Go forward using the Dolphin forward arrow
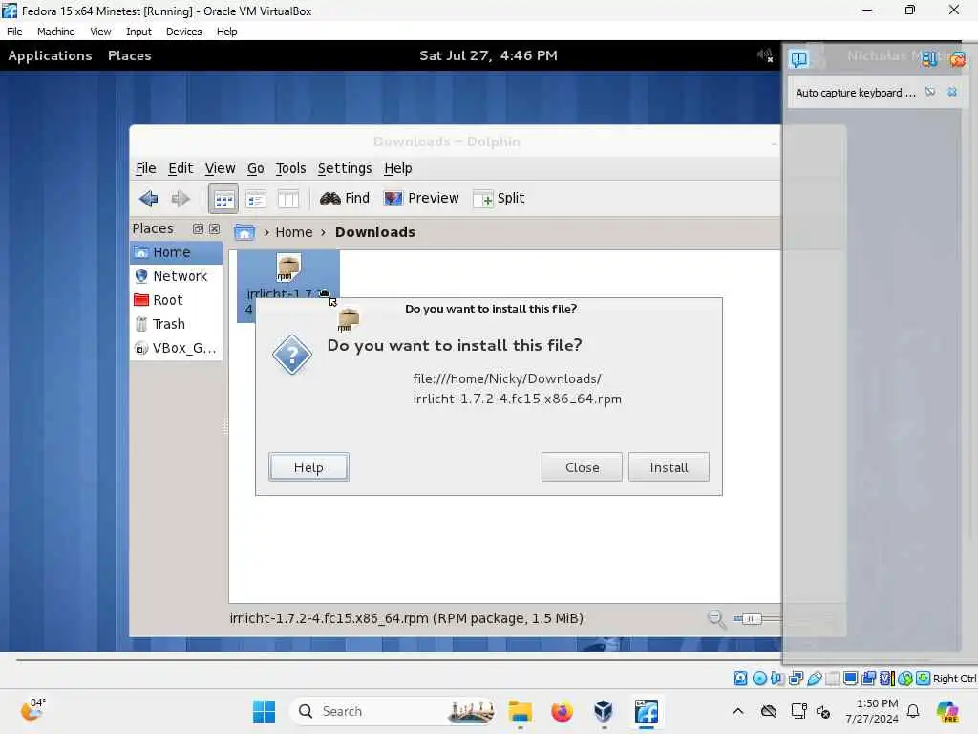Image resolution: width=978 pixels, height=734 pixels. (x=181, y=199)
